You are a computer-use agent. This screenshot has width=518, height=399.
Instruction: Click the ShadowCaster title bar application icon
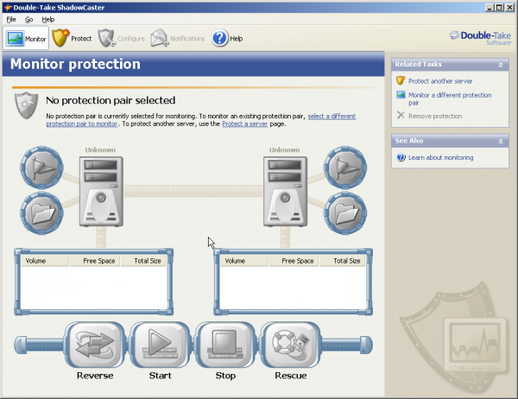(x=8, y=7)
